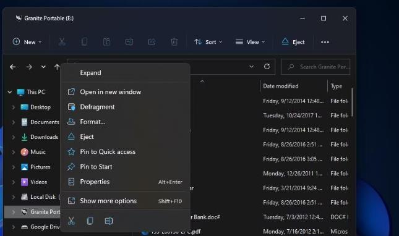Expand the Pictures tree node

(13, 167)
